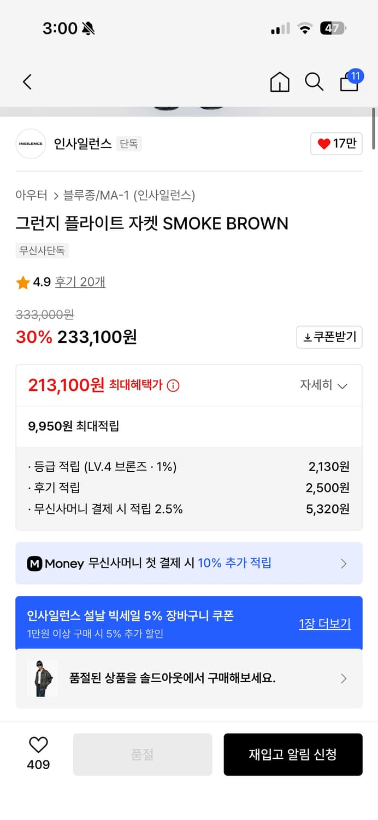The height and width of the screenshot is (820, 378).
Task: Open the home icon in the top bar
Action: (x=280, y=82)
